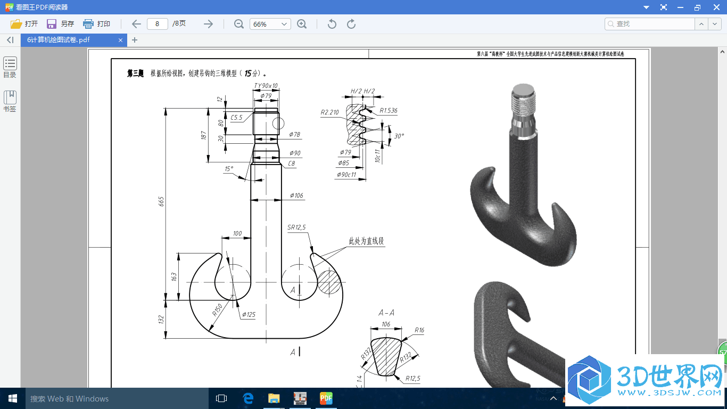This screenshot has width=727, height=409.
Task: Click the A-A section view label
Action: 386,313
